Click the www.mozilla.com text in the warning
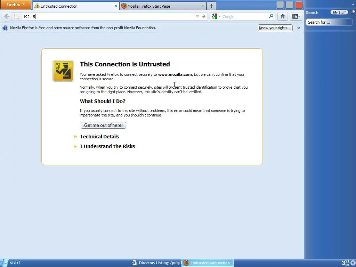This screenshot has width=356, height=267. click(x=175, y=74)
